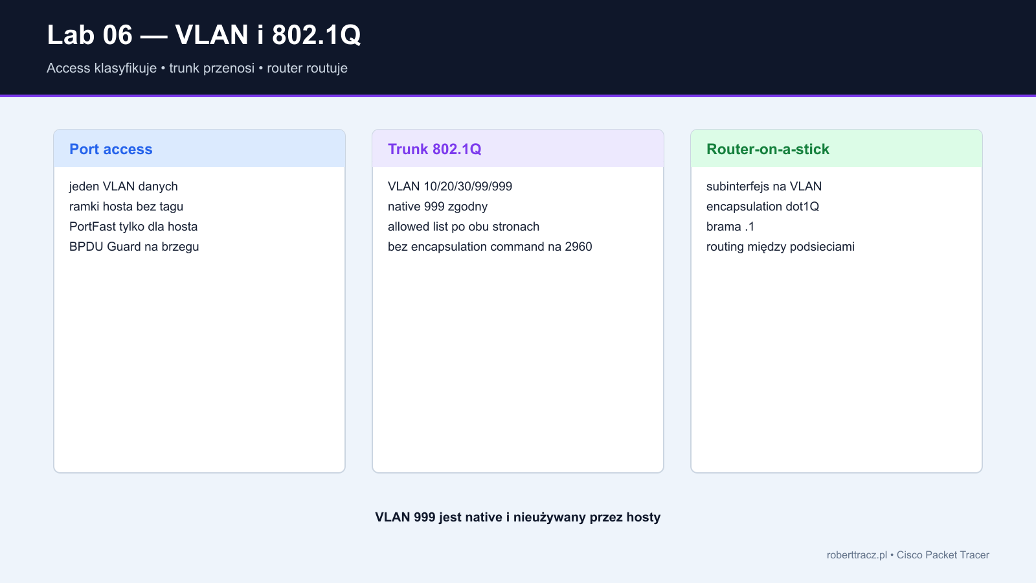Click footer 'roberttracz.pl • Cisco Packet Tracer'
This screenshot has height=583, width=1036.
908,555
